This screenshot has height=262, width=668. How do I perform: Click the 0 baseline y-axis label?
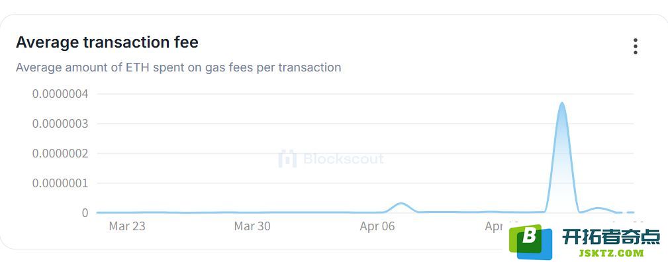click(85, 212)
